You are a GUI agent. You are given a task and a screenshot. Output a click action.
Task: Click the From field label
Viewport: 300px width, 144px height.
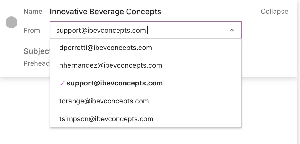(32, 30)
